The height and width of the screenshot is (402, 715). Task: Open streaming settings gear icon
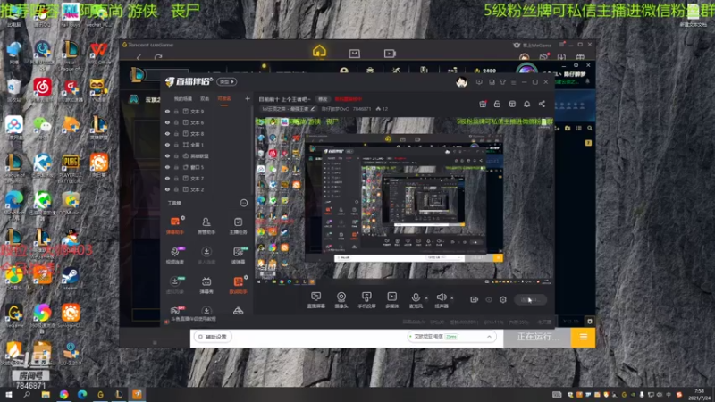(x=503, y=299)
